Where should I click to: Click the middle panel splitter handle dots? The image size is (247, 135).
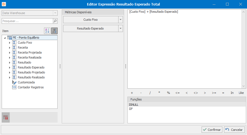click(126, 66)
